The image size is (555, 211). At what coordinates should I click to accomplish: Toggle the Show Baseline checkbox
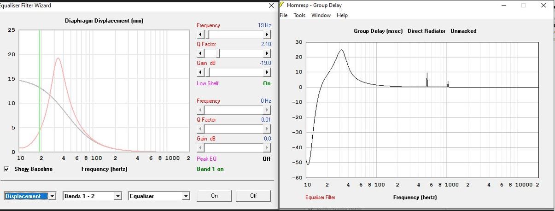click(6, 169)
